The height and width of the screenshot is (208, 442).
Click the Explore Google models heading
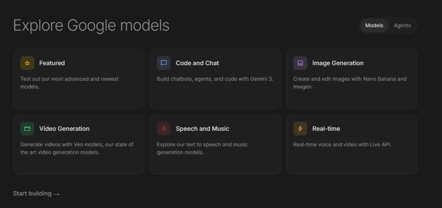(91, 25)
